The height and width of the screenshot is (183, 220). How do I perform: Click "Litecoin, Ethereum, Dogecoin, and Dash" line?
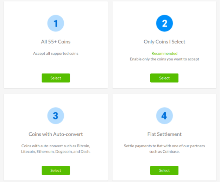56,152
